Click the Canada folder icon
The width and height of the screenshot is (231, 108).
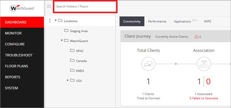click(x=72, y=60)
